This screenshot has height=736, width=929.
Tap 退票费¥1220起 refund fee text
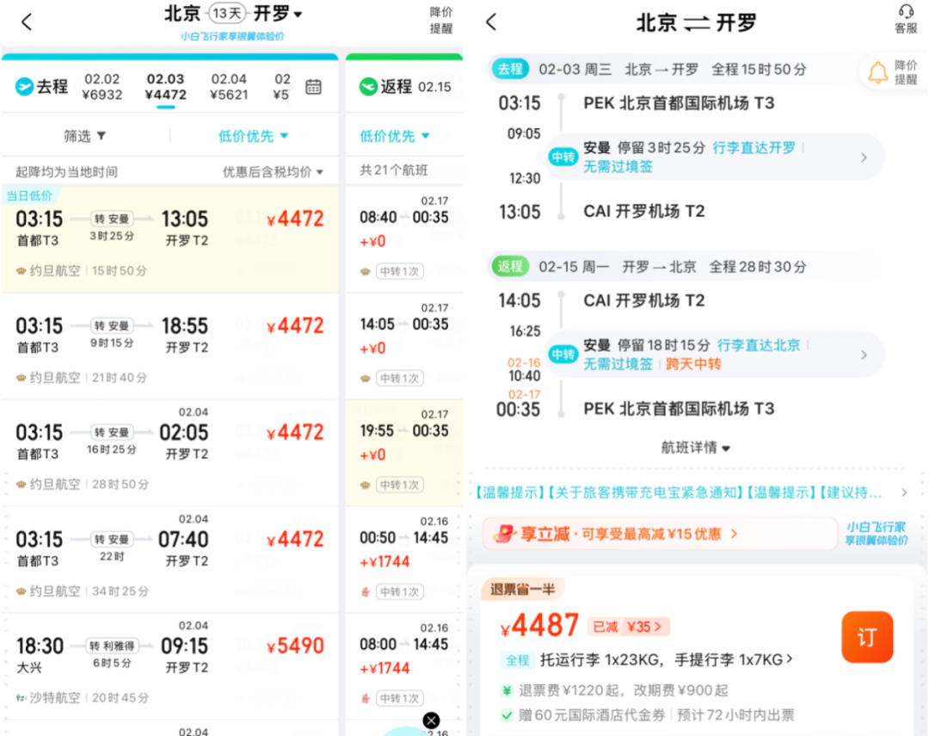pos(570,690)
